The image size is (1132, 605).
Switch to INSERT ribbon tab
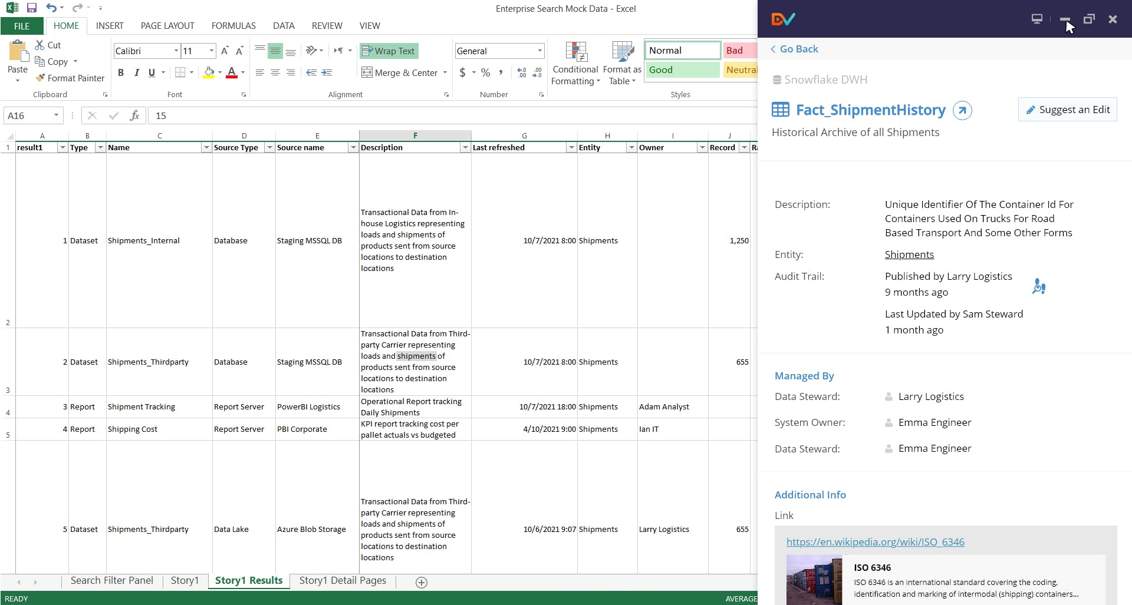[110, 26]
